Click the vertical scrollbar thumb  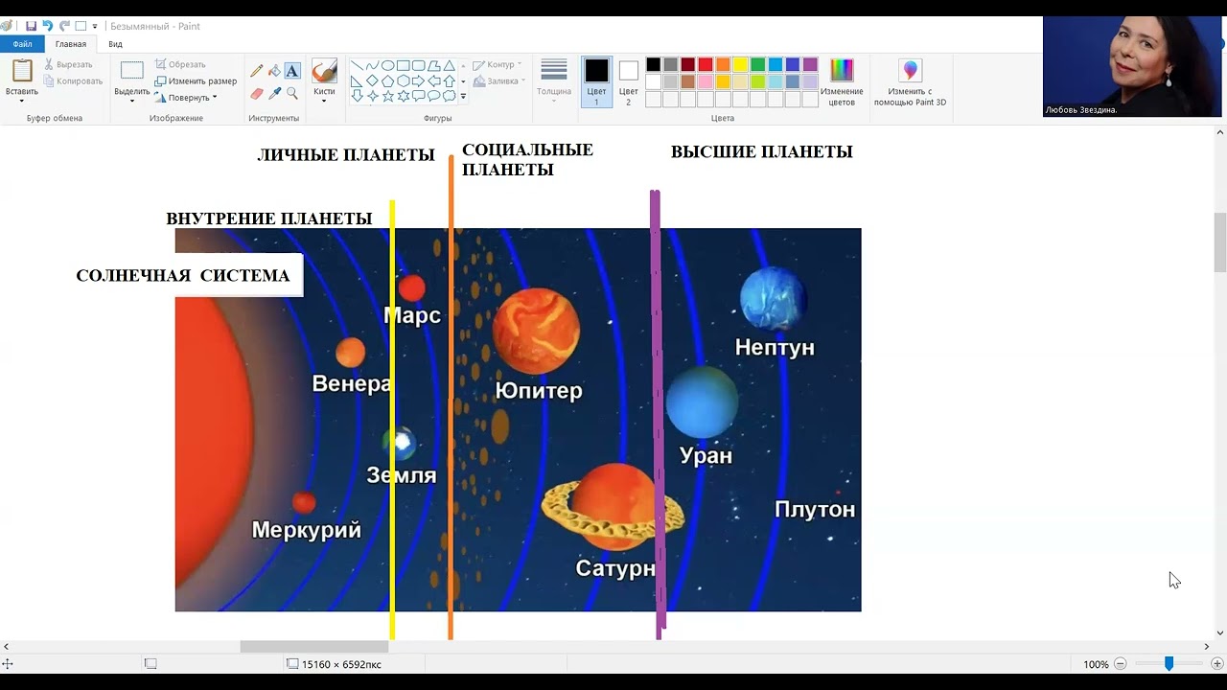click(1219, 242)
